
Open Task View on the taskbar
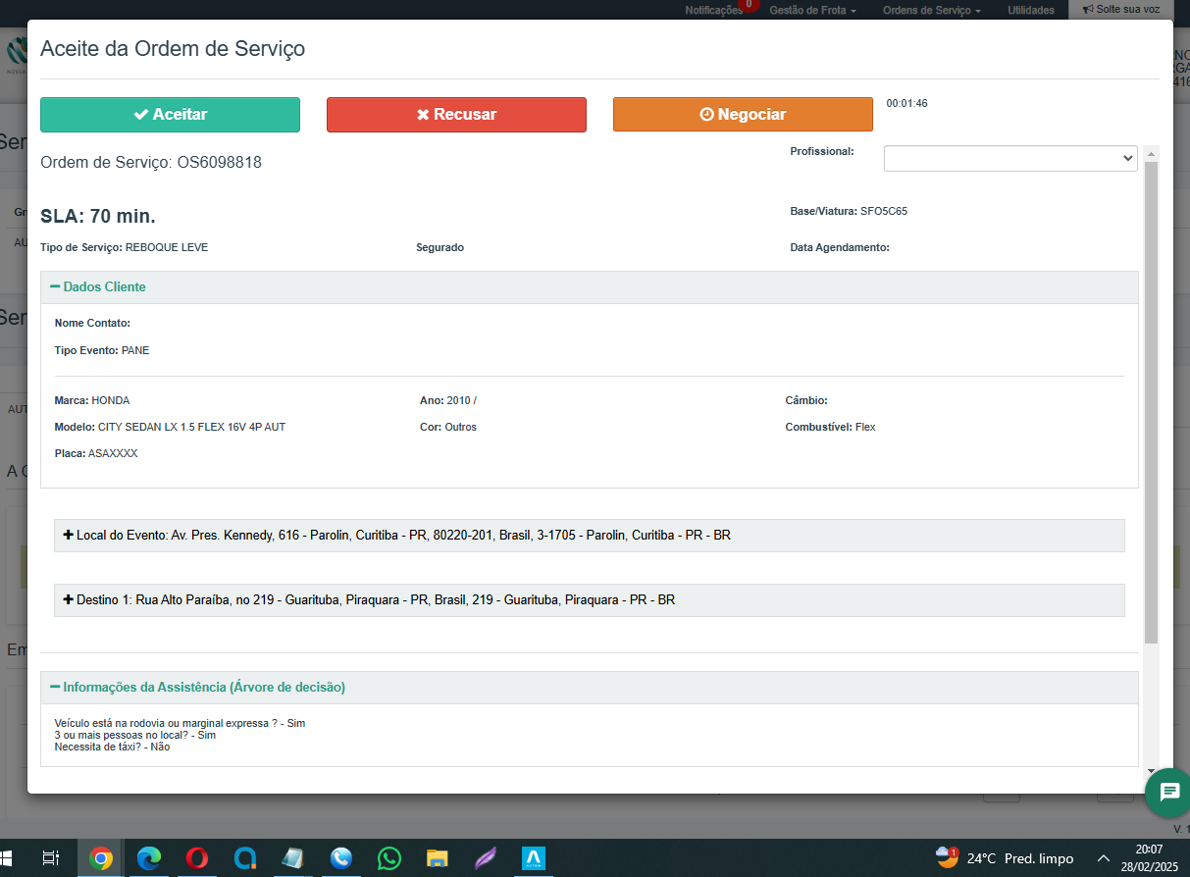click(51, 858)
